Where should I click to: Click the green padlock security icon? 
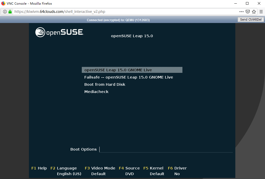(x=10, y=12)
